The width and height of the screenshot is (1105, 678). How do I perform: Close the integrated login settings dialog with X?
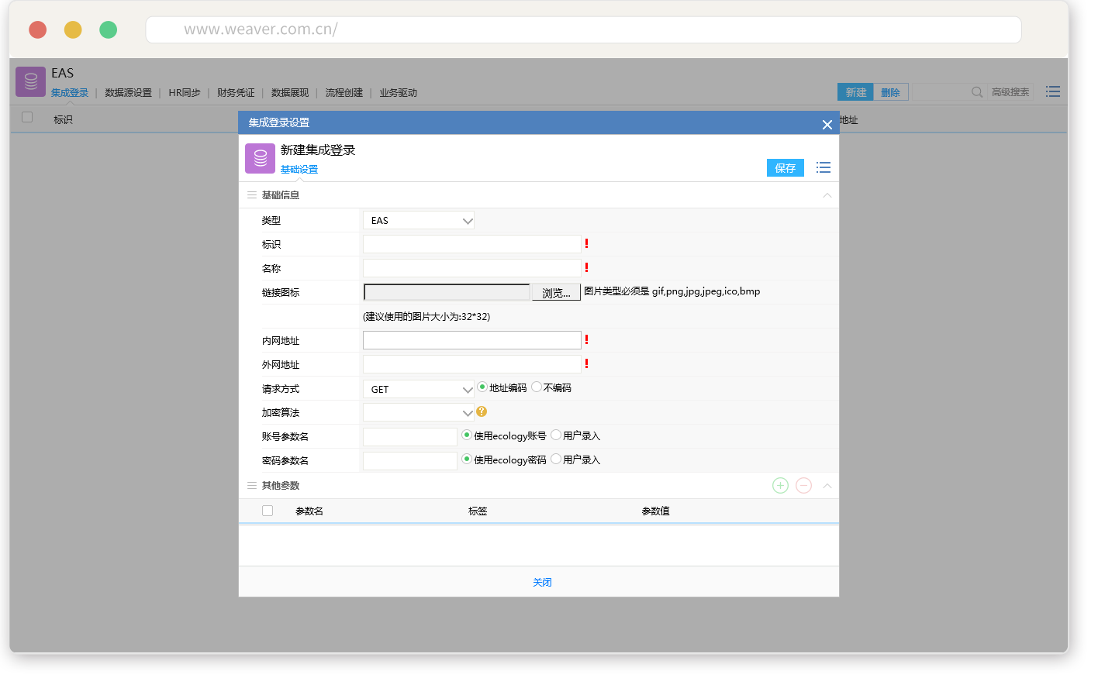point(827,125)
